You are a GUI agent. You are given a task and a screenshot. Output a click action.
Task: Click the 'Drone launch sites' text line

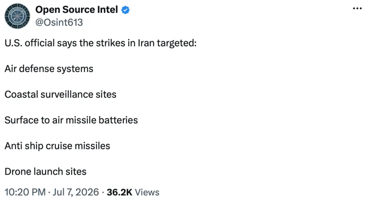pyautogui.click(x=46, y=172)
